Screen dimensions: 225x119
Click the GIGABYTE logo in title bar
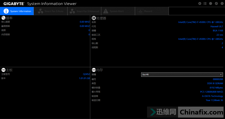tap(14, 4)
